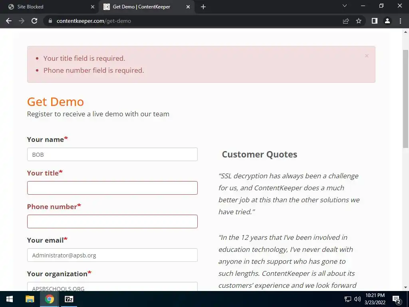Open the volume tray icon
This screenshot has width=409, height=307.
357,299
